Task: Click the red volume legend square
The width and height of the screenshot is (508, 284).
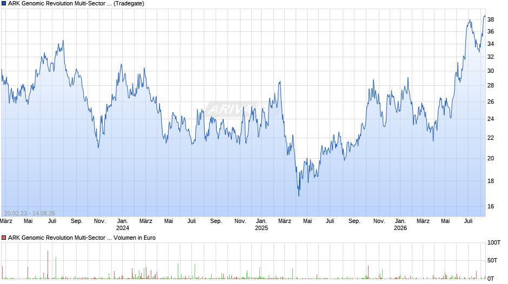Action: pos(4,238)
